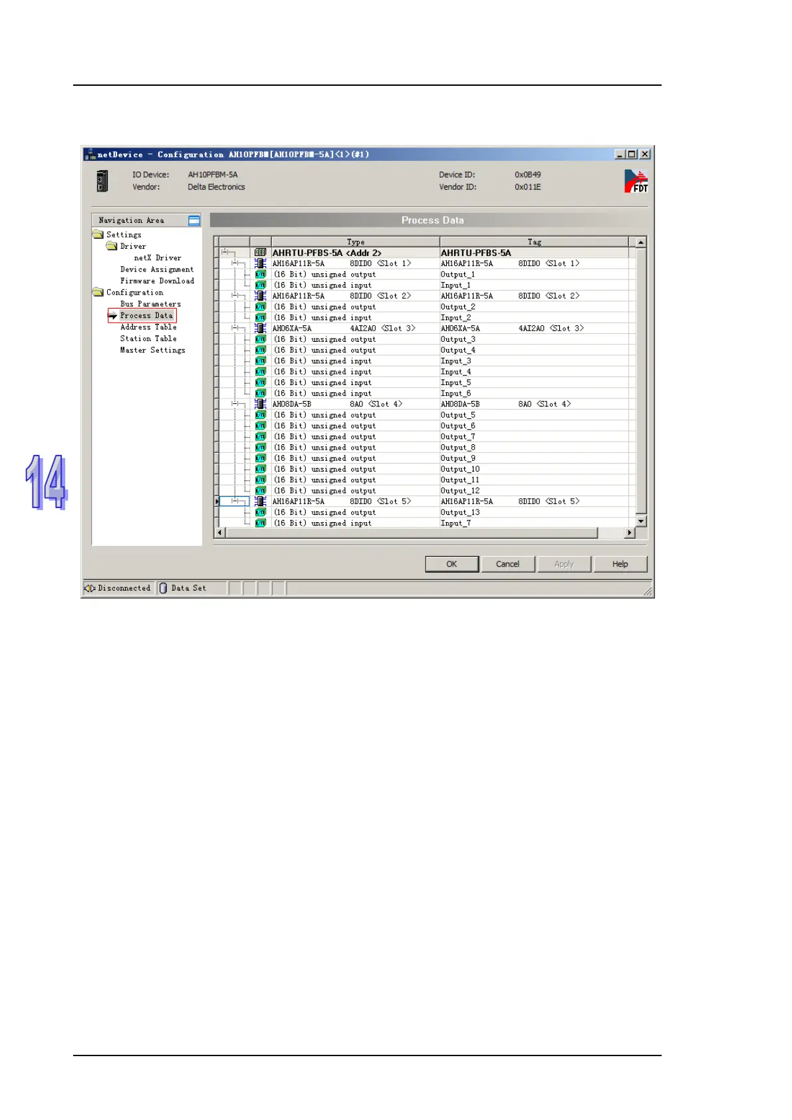Click the module icon for Slot 5
The width and height of the screenshot is (792, 1120).
point(261,501)
